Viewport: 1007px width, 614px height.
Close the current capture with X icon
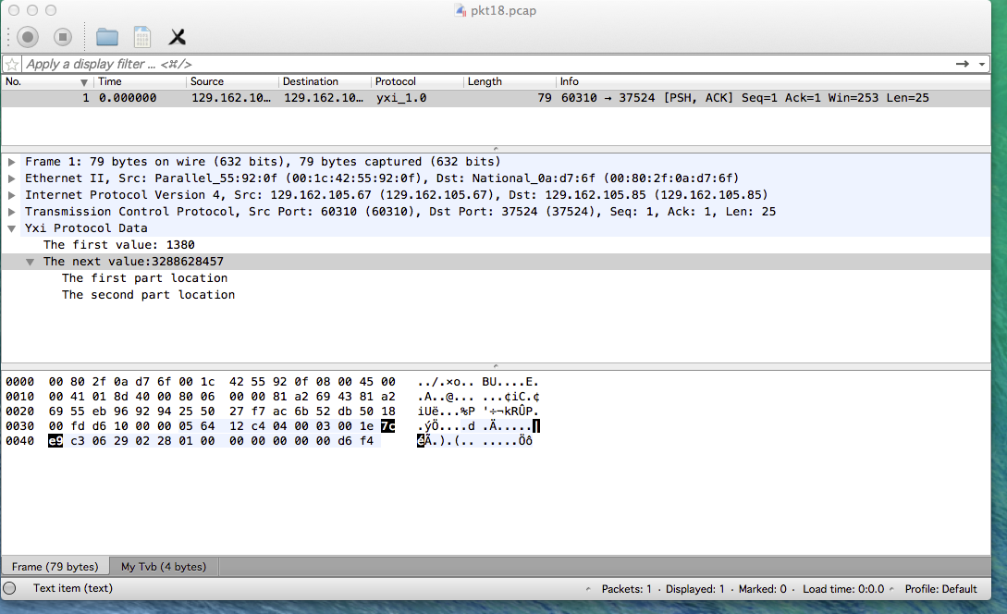click(176, 37)
